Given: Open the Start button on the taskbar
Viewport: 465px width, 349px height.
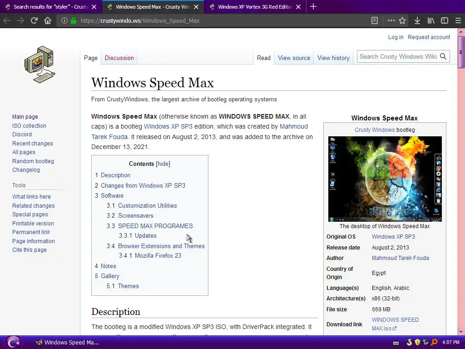Looking at the screenshot, I should 13,343.
